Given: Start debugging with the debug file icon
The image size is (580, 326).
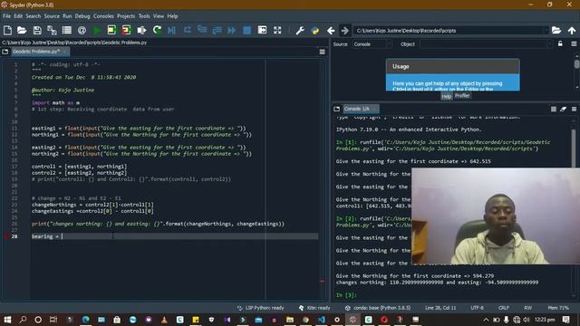Looking at the screenshot, I should coord(171,30).
